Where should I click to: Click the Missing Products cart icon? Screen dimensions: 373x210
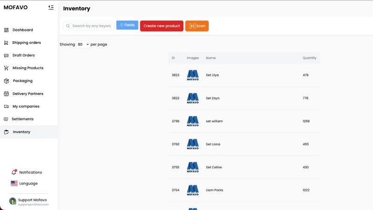tap(6, 68)
